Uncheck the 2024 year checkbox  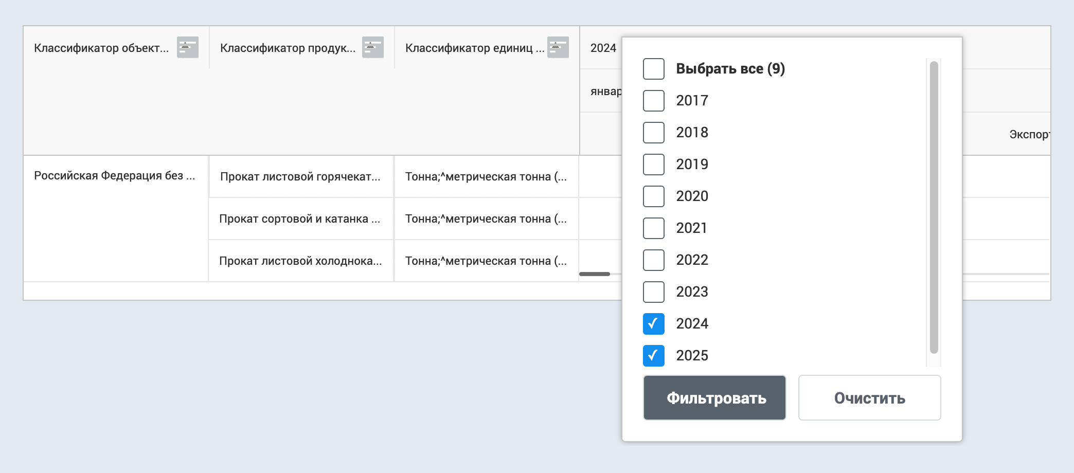point(653,324)
